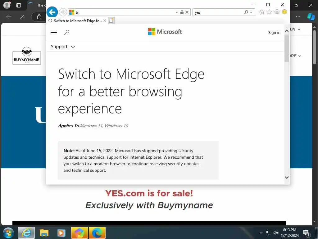Click Sign in on the Microsoft page

point(274,32)
